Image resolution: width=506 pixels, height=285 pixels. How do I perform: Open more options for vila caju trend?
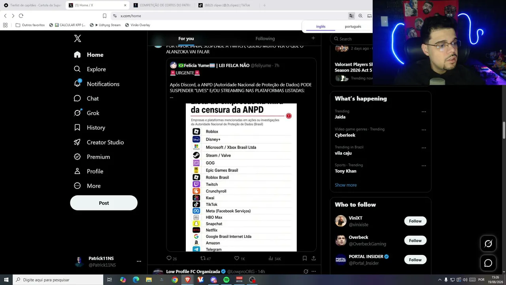coord(424,148)
